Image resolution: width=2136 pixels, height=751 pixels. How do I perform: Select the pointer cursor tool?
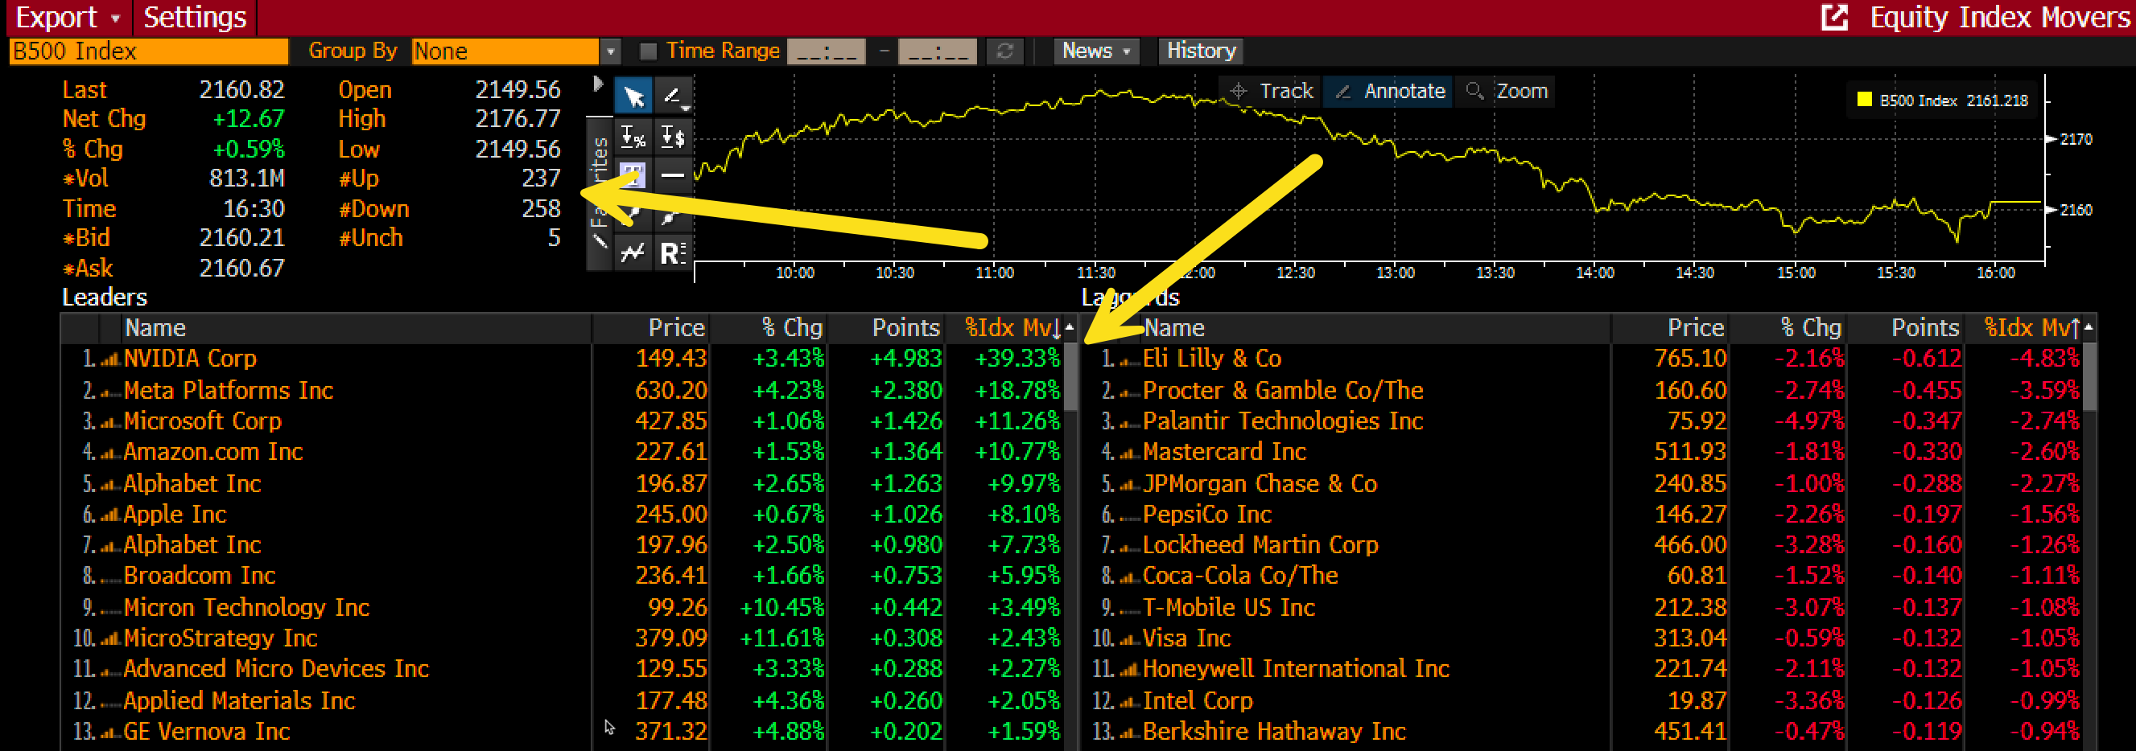pyautogui.click(x=633, y=96)
